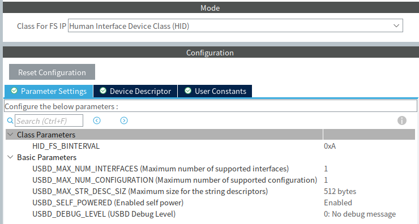Image resolution: width=419 pixels, height=224 pixels.
Task: Click the Class For FS IP label
Action: (x=41, y=26)
